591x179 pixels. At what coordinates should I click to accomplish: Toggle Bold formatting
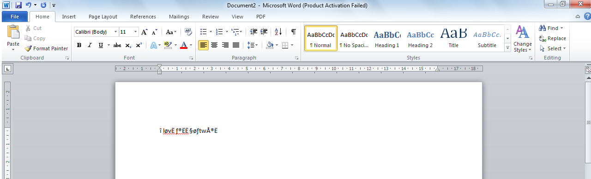(79, 45)
